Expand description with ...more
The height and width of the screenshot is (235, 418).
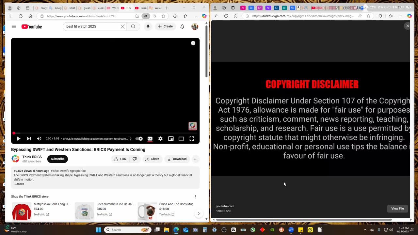pos(19,184)
